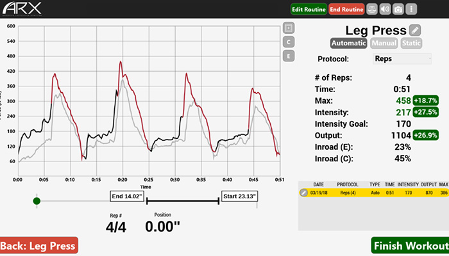Click the square chart-fit icon above C
The image size is (449, 256).
[x=289, y=28]
